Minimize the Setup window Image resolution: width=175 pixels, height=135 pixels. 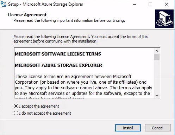coord(135,5)
